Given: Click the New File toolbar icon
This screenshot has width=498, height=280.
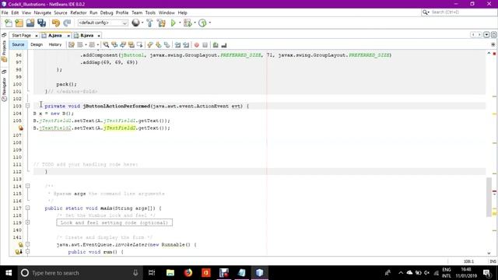Looking at the screenshot, I should click(9, 23).
